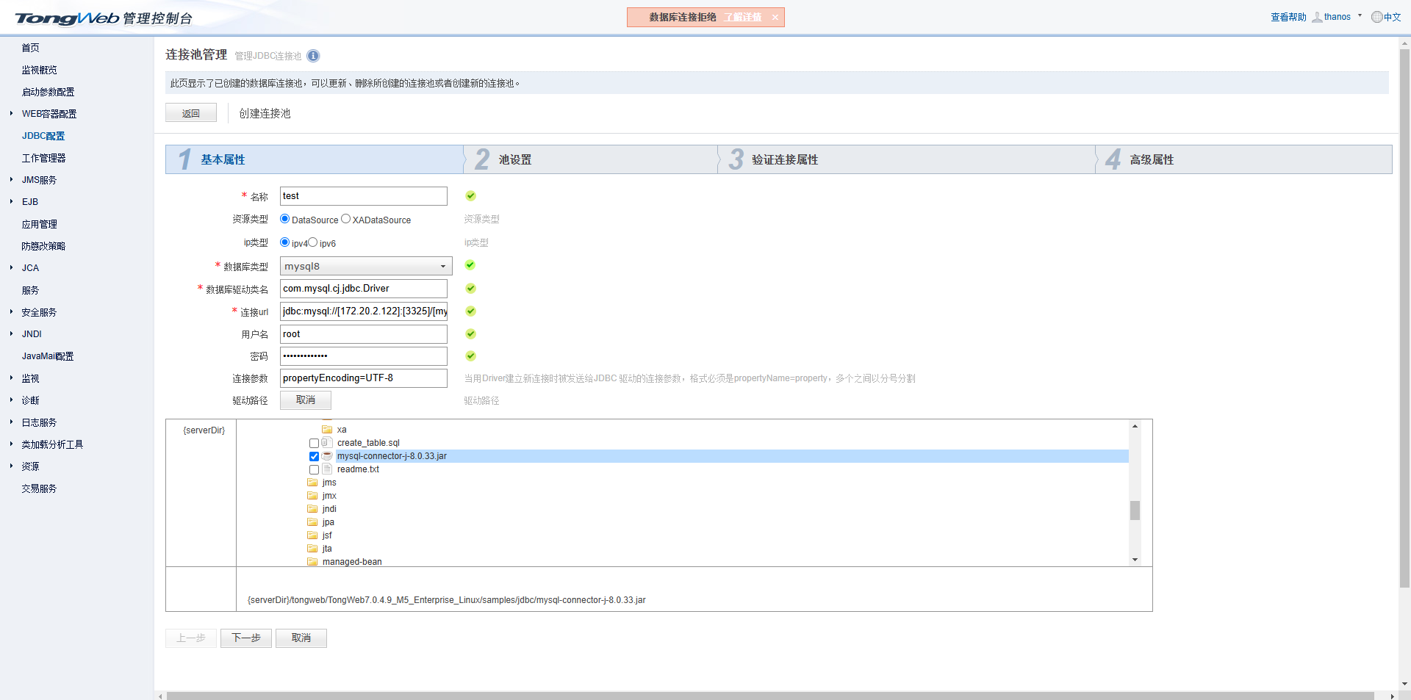Click the jms folder icon
Screen dimensions: 1411x700
[x=312, y=483]
